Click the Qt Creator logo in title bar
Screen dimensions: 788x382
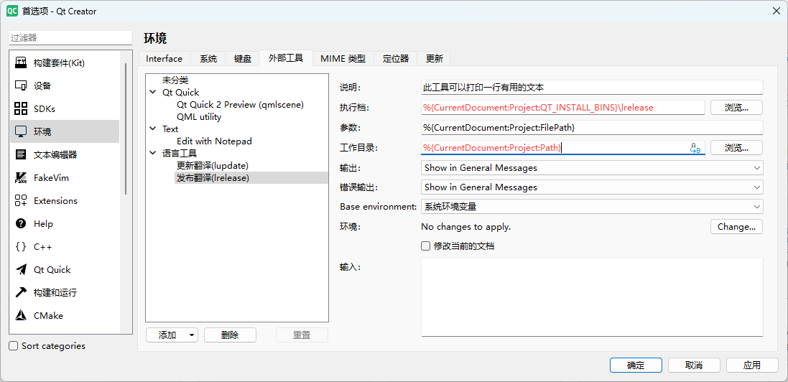[12, 11]
